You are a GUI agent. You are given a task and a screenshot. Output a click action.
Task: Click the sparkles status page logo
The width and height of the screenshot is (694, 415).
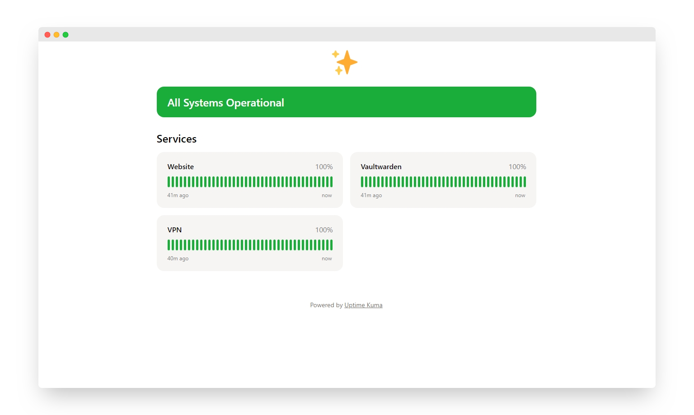coord(344,62)
